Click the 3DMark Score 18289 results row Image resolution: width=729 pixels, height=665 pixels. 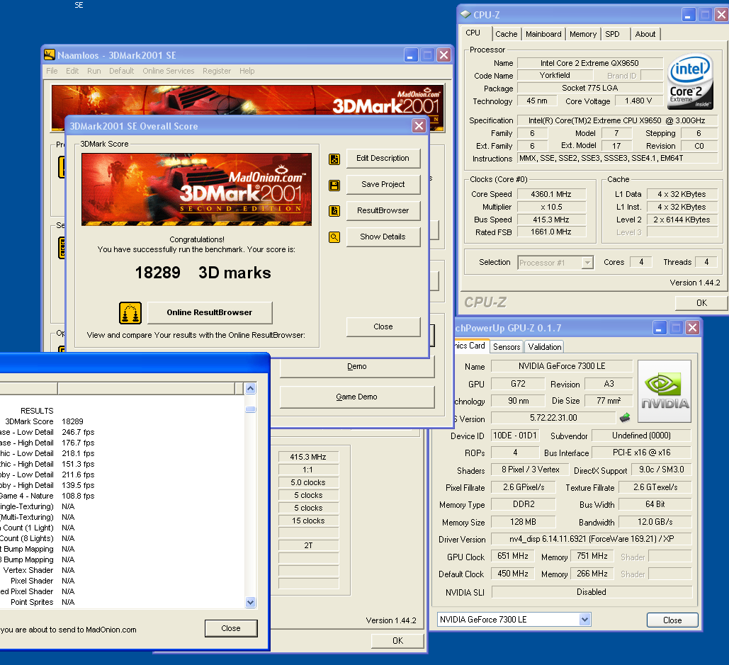click(x=122, y=421)
